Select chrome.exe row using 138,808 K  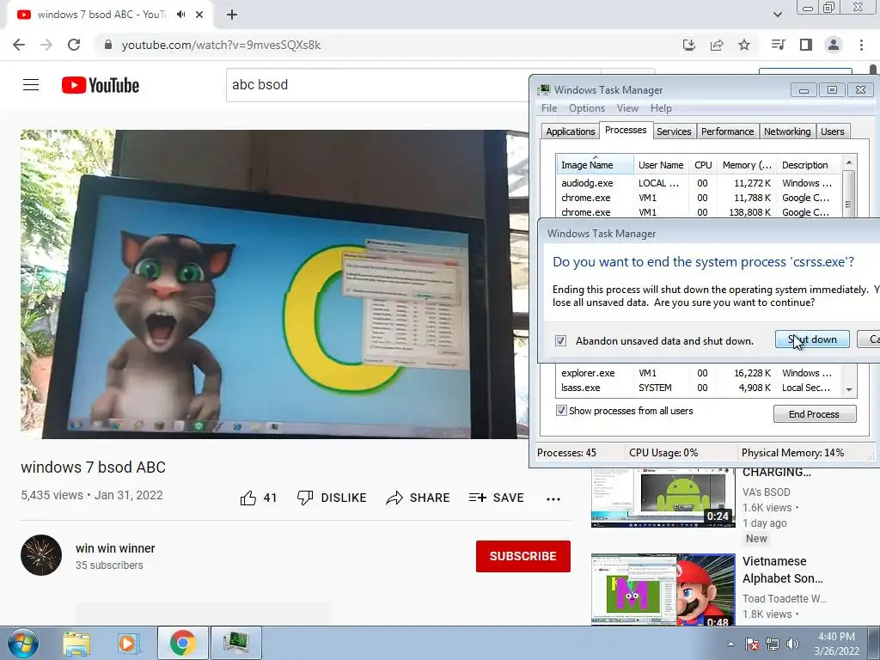click(x=699, y=212)
